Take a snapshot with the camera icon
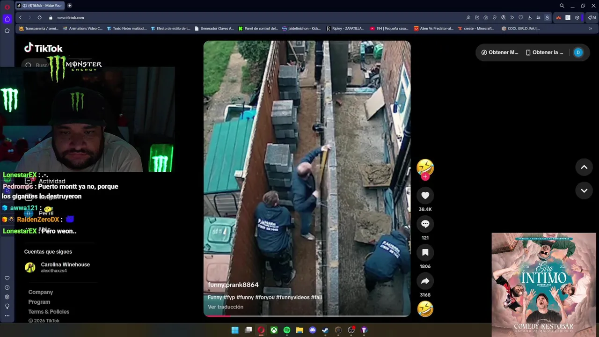The height and width of the screenshot is (337, 599). click(x=486, y=18)
